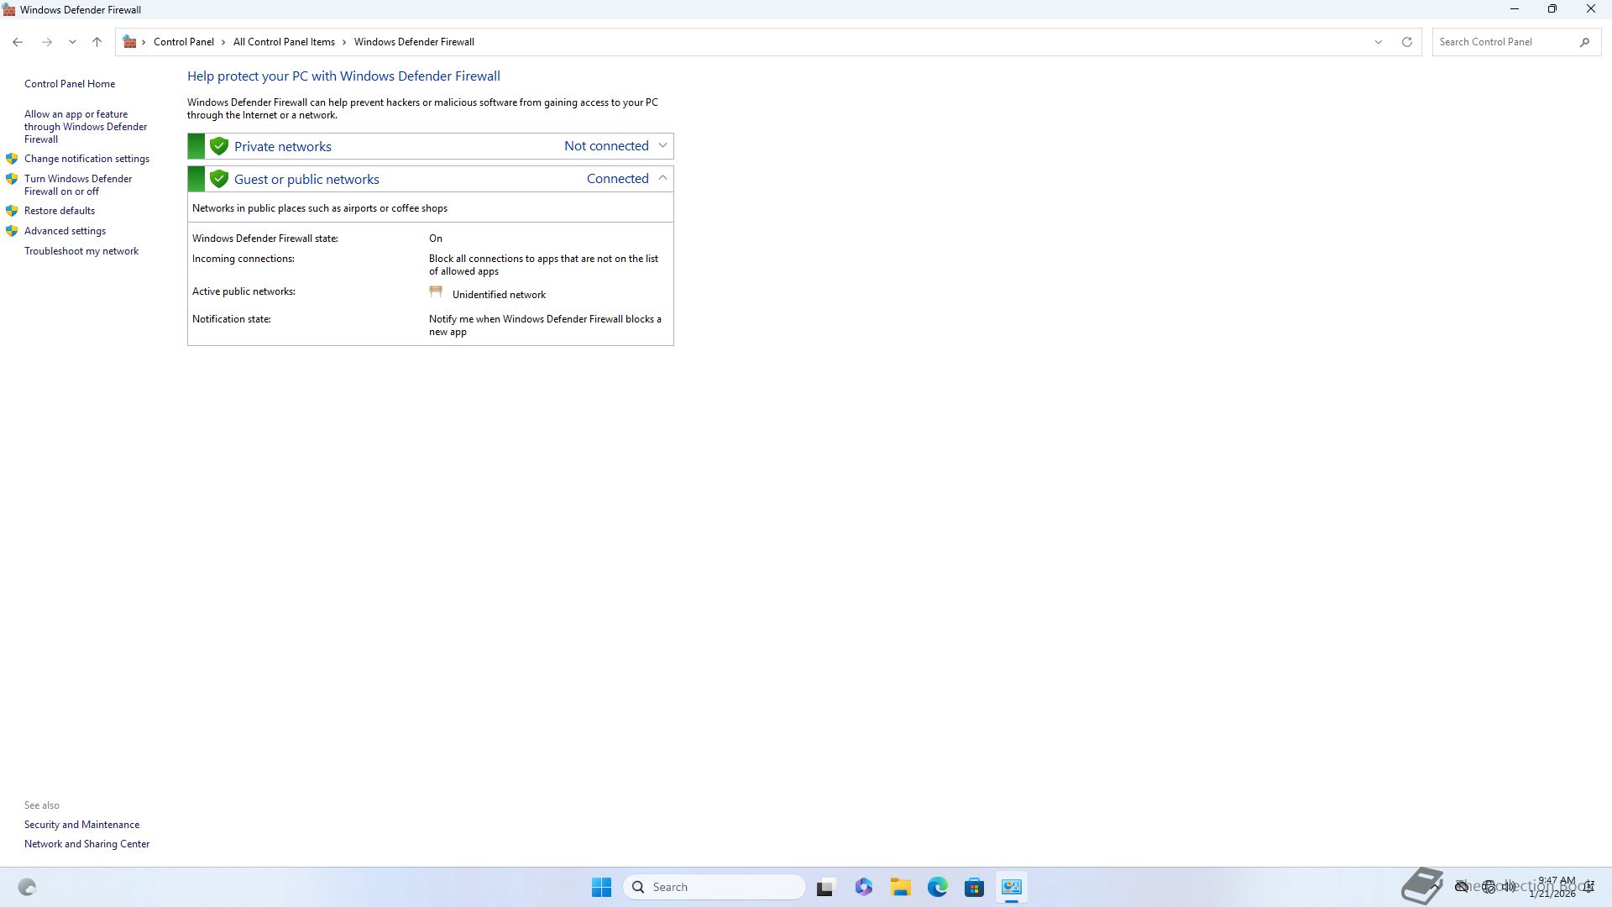Click Allow an app or feature link
The image size is (1612, 907).
pyautogui.click(x=85, y=127)
